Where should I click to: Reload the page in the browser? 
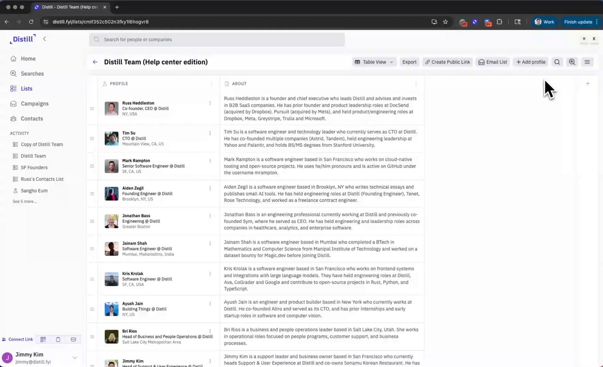[x=31, y=22]
